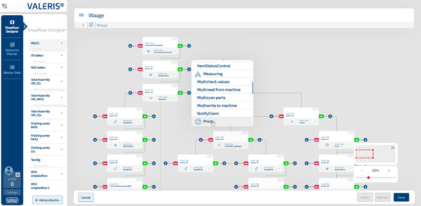Image resolution: width=421 pixels, height=206 pixels.
Task: Open the three-dot menu on Action 32 node
Action: coord(315,109)
